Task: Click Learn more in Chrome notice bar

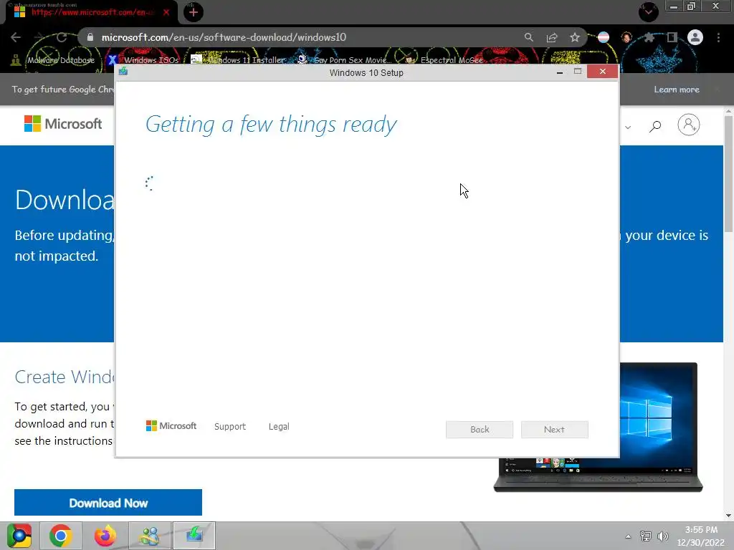Action: pyautogui.click(x=677, y=90)
